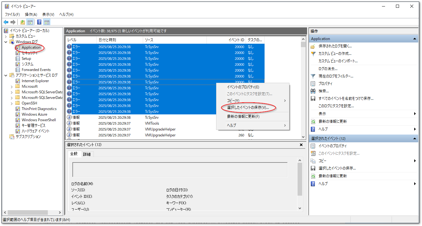
Task: Click the folder icon for 保存されたログを開く
Action: pyautogui.click(x=313, y=46)
